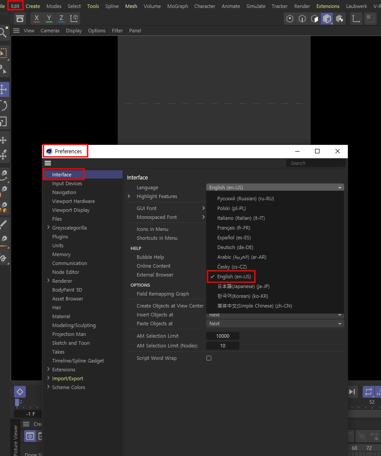Toggle the loop playback icon
The height and width of the screenshot is (456, 381).
(368, 392)
